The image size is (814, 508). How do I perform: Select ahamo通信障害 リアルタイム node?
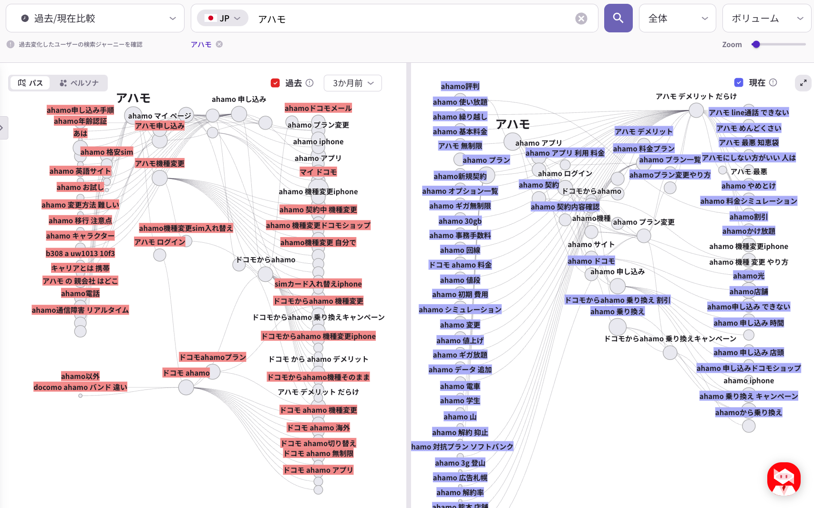click(80, 310)
